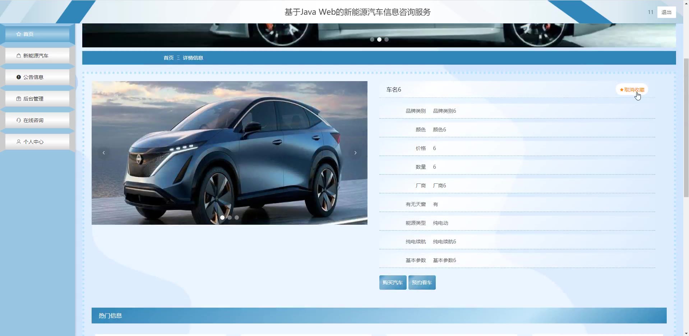Image resolution: width=689 pixels, height=336 pixels.
Task: Click the 预约看车 button
Action: [422, 283]
